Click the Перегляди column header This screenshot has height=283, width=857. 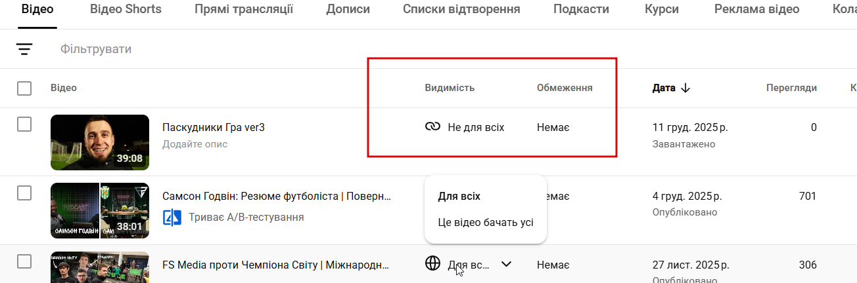coord(792,88)
